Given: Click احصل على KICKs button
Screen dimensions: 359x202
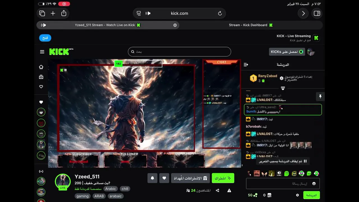Looking at the screenshot, I should pyautogui.click(x=287, y=52).
